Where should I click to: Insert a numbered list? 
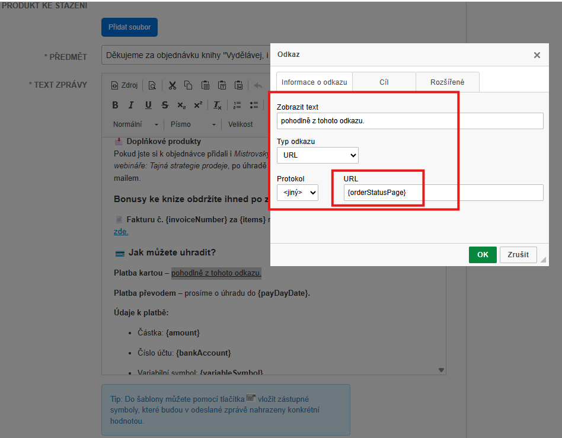coord(237,105)
